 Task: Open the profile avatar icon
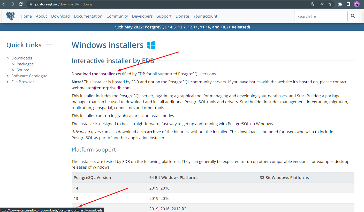[357, 4]
